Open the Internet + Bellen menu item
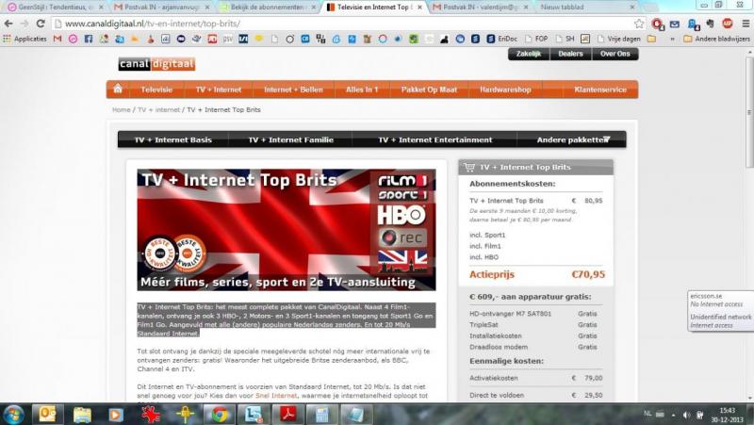The image size is (754, 425). (293, 90)
